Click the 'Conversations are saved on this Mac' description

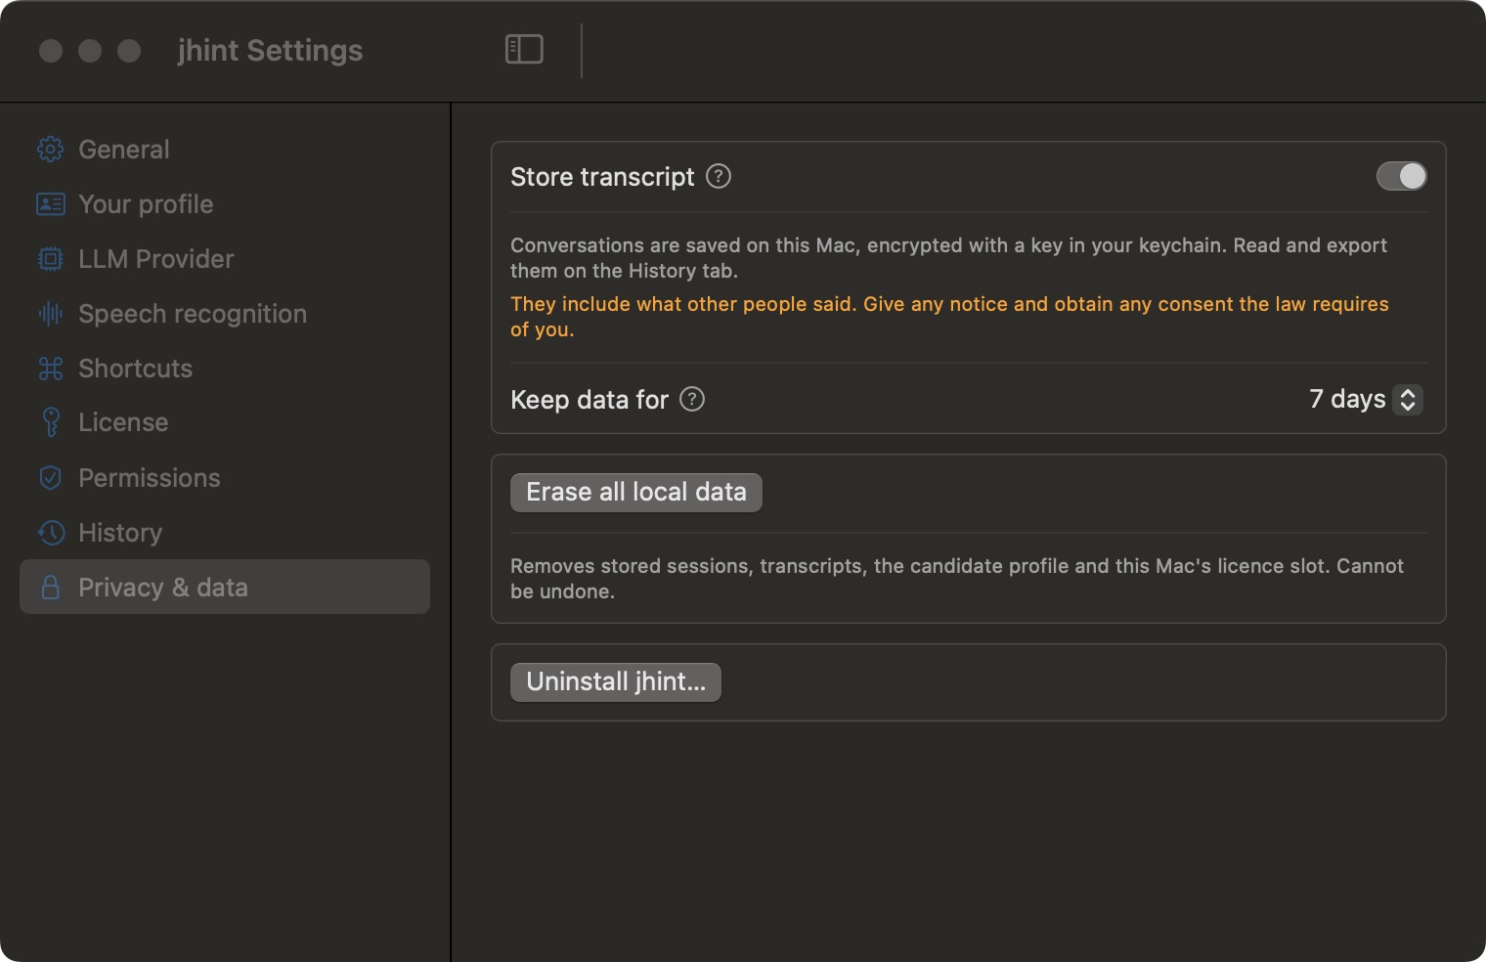click(x=948, y=258)
